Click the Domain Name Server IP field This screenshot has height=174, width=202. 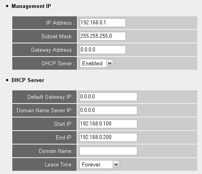pos(108,110)
